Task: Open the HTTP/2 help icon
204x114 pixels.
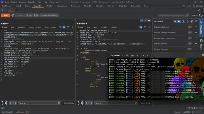Action: (201, 15)
